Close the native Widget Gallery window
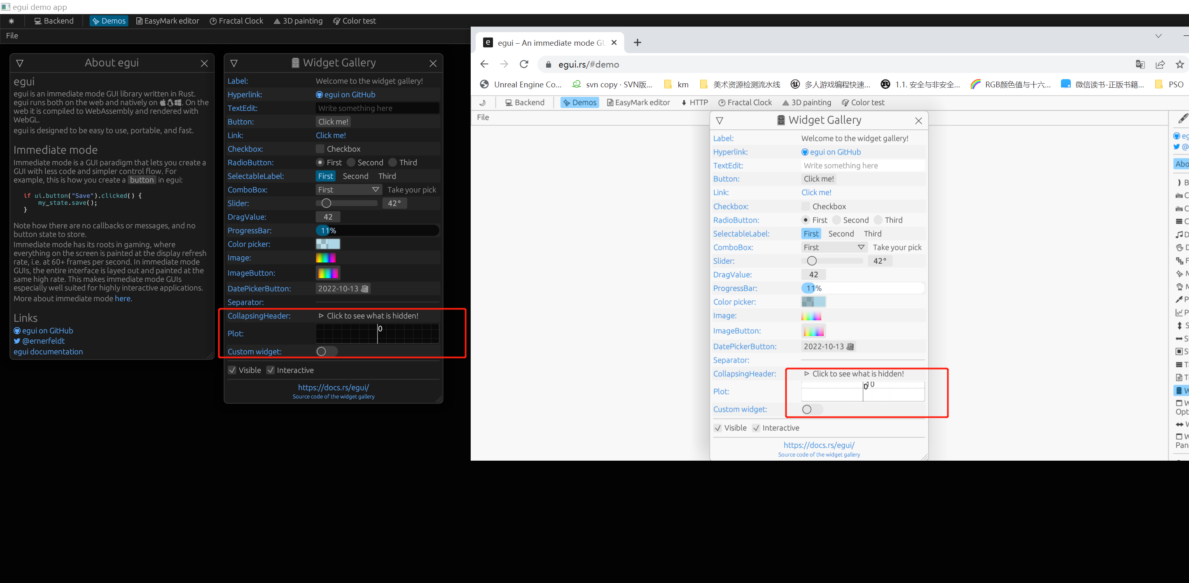Viewport: 1189px width, 583px height. (x=433, y=63)
